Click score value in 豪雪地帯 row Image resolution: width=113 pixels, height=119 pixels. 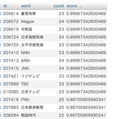tap(86, 14)
